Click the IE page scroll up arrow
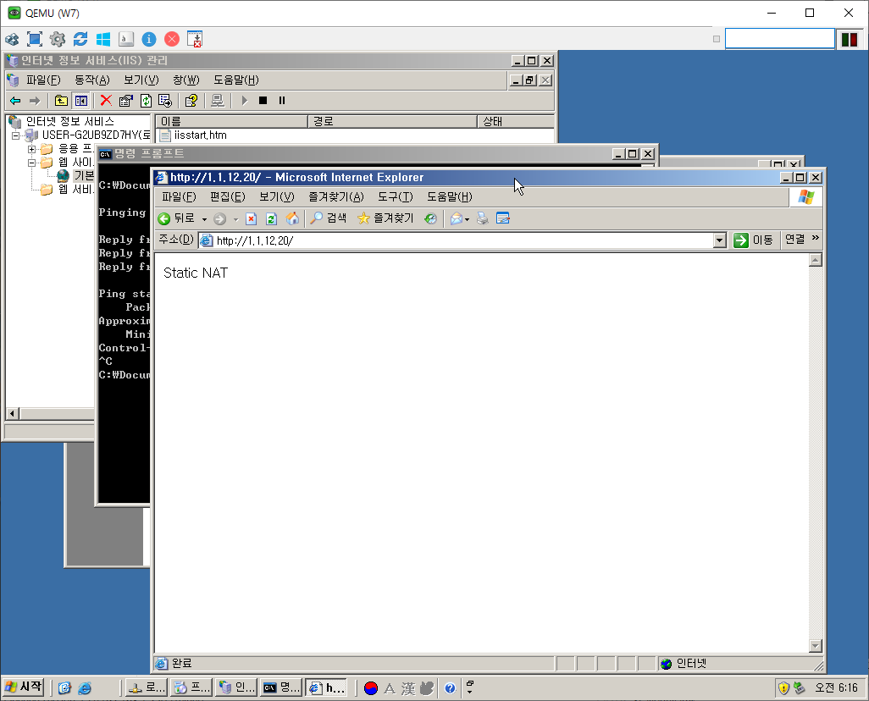 816,260
